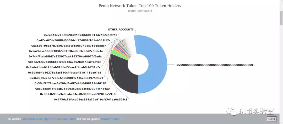Select address label 0x30146933a3a0...1ba5914
Screen dimensions: 283x124
(x=78, y=94)
